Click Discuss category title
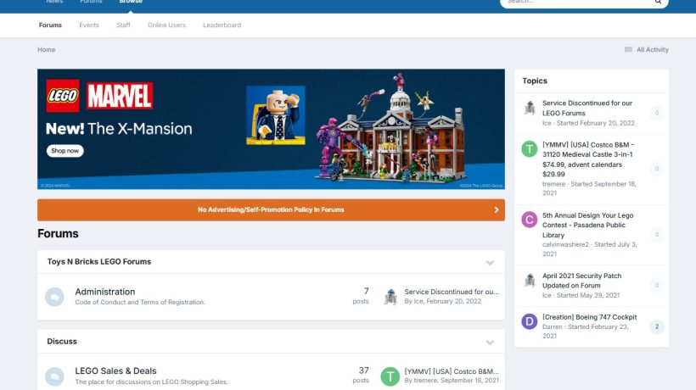Image resolution: width=696 pixels, height=390 pixels. (62, 341)
